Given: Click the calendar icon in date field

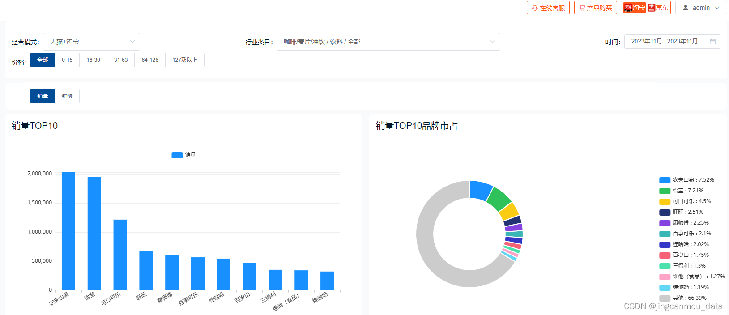Looking at the screenshot, I should tap(713, 42).
